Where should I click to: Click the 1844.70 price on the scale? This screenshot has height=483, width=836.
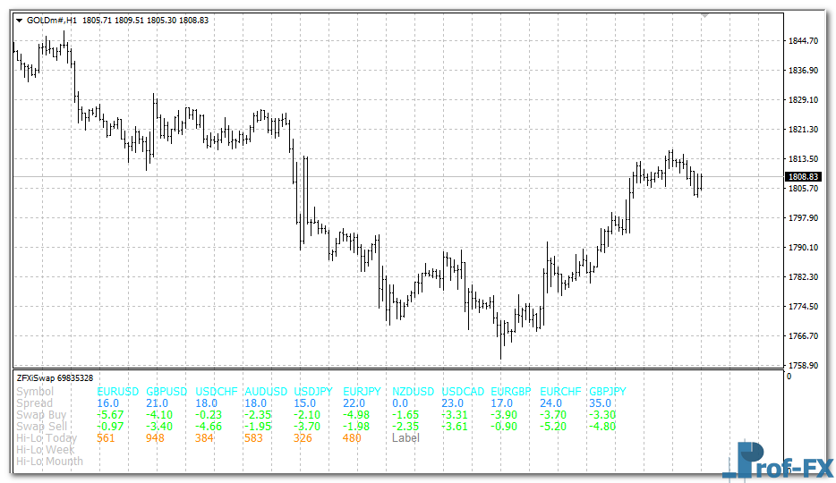(x=805, y=41)
